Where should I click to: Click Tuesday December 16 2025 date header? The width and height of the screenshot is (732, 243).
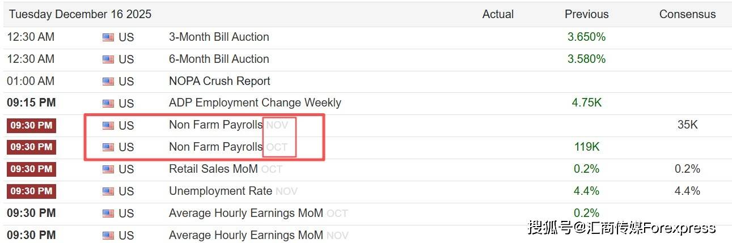pos(80,14)
